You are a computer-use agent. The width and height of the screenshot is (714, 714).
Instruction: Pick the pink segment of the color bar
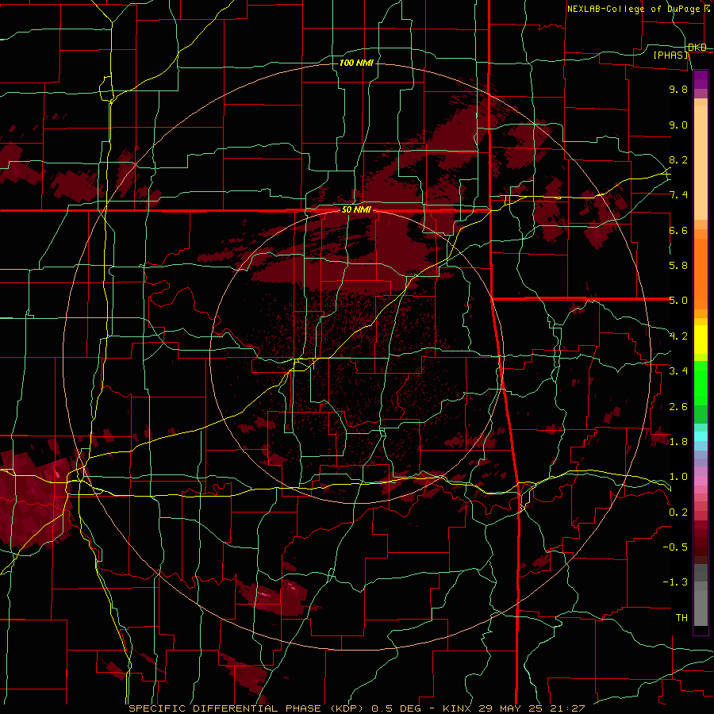click(x=701, y=481)
